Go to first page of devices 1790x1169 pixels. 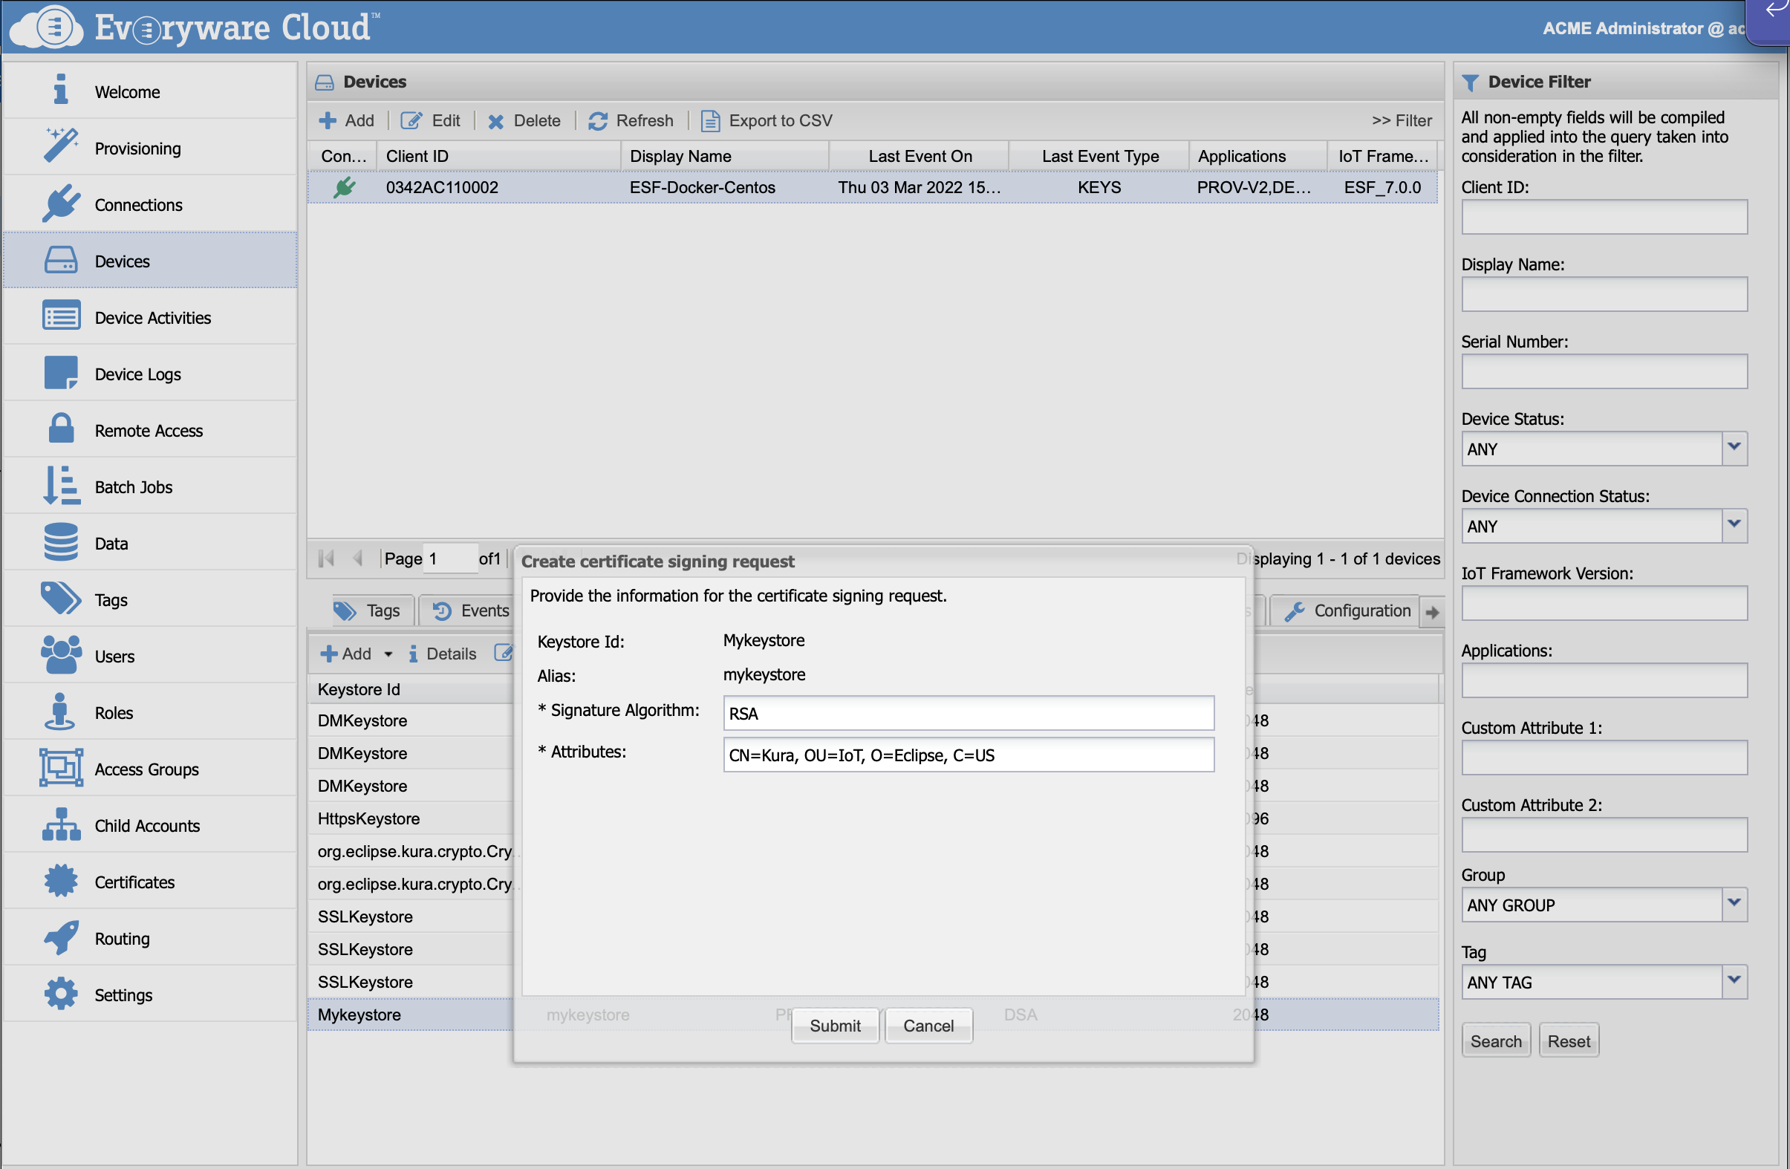click(x=326, y=559)
